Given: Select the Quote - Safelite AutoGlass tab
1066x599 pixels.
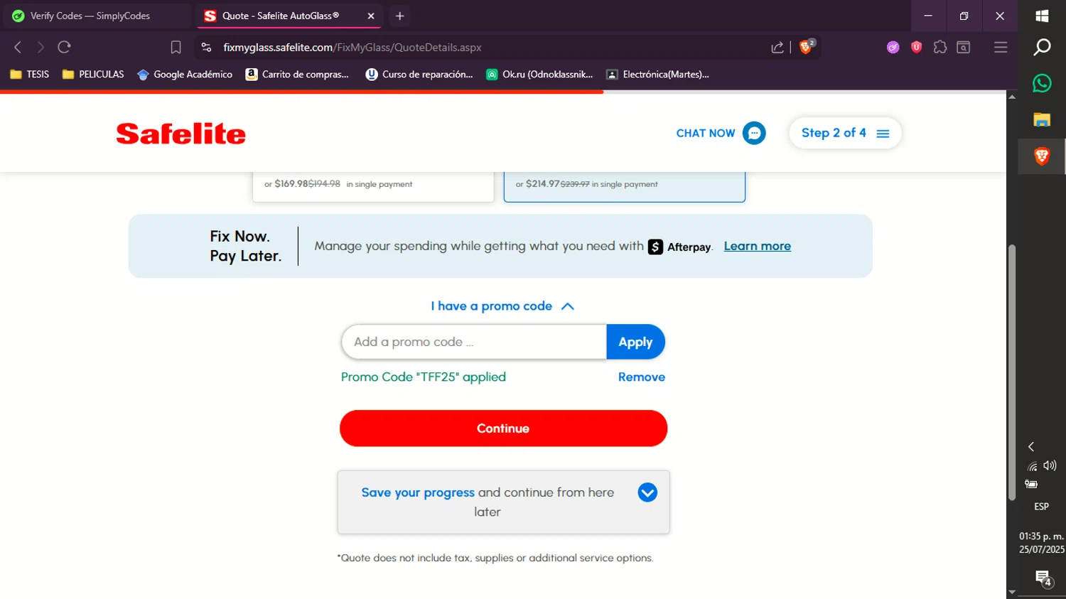Looking at the screenshot, I should coord(288,16).
